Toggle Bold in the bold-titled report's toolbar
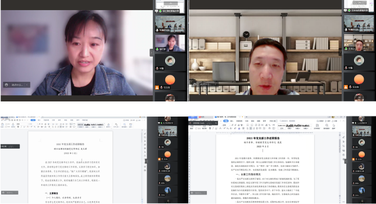This screenshot has width=376, height=204. pyautogui.click(x=210, y=128)
